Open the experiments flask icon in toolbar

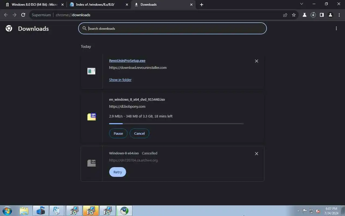tap(305, 15)
